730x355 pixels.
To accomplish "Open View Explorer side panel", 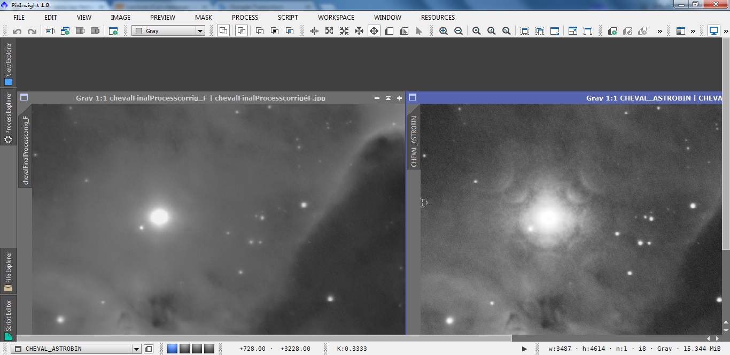I will click(8, 64).
